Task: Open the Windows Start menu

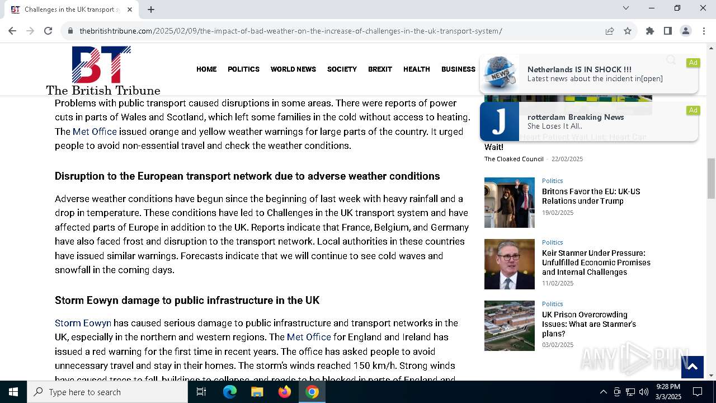Action: 13,392
